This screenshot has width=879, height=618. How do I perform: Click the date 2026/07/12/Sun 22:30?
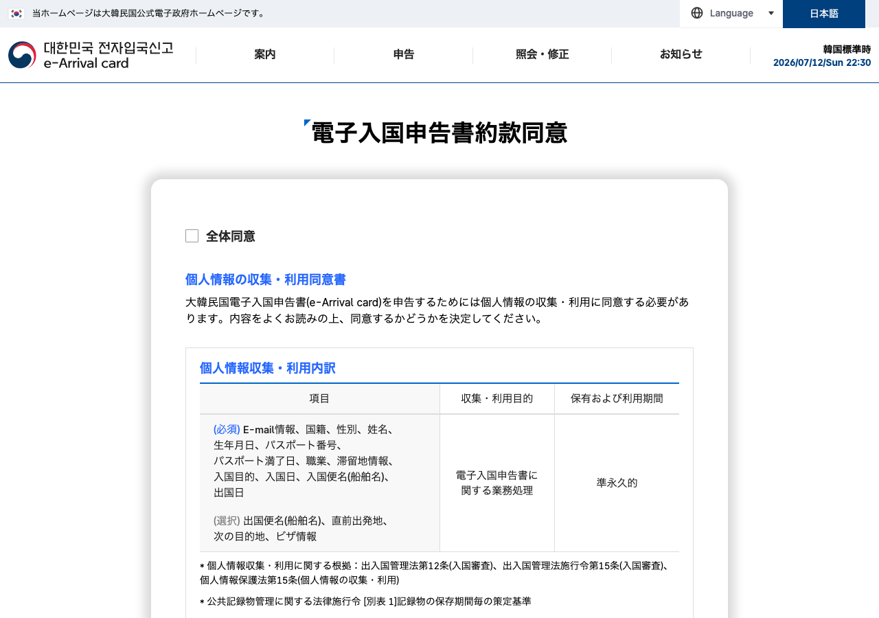[x=822, y=62]
